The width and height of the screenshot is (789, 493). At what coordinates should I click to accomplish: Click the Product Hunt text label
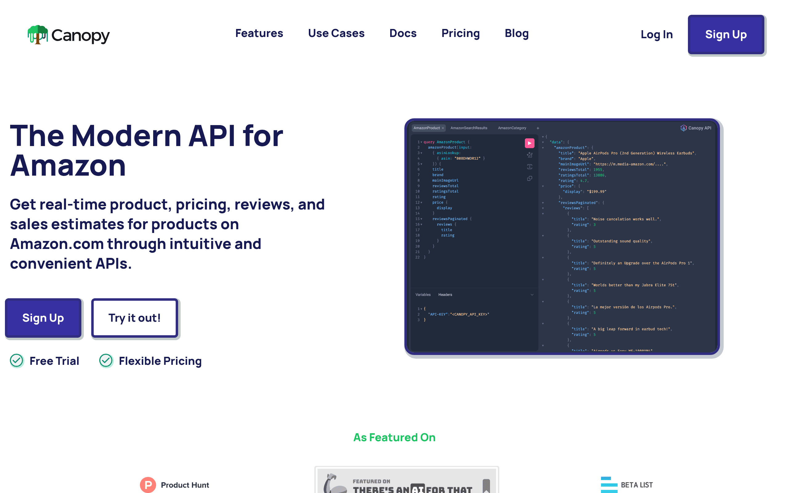pos(185,485)
